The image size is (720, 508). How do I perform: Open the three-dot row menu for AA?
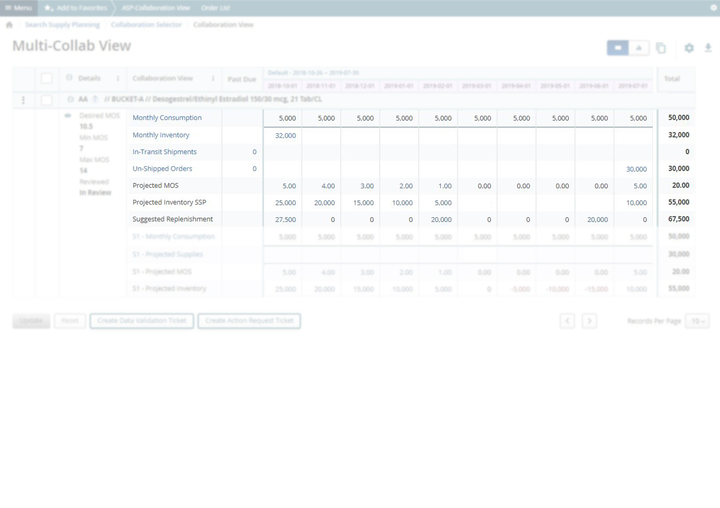[23, 100]
